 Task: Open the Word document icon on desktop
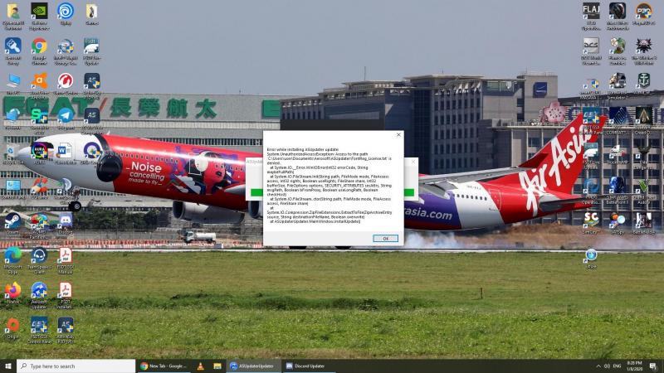65,153
